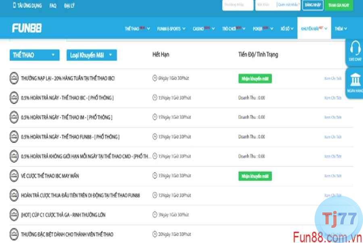
Task: Open the Ngân Hàng bank icon
Action: (355, 80)
